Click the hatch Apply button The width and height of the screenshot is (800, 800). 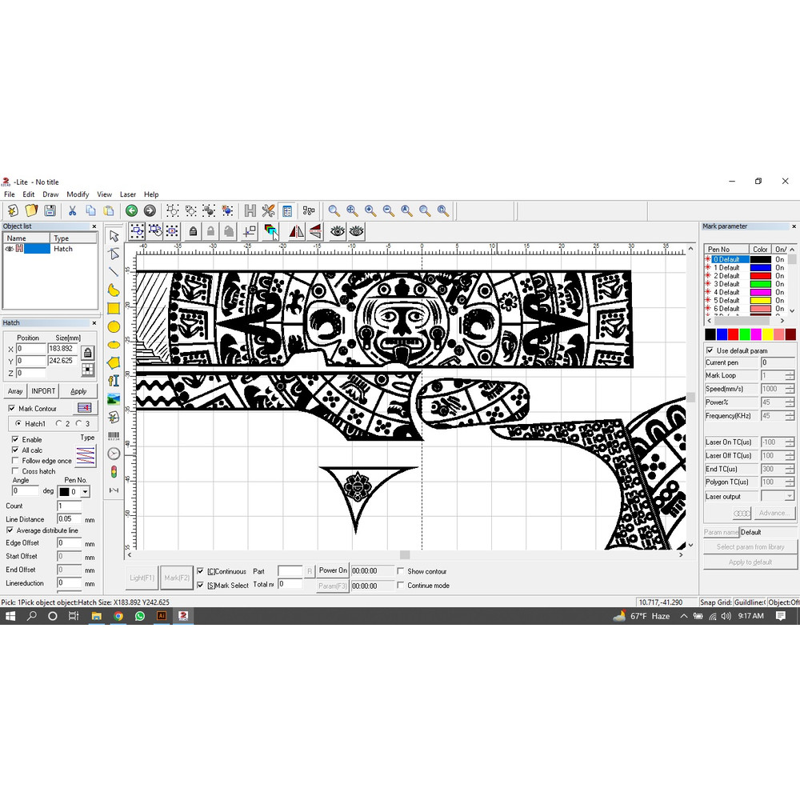(x=78, y=391)
